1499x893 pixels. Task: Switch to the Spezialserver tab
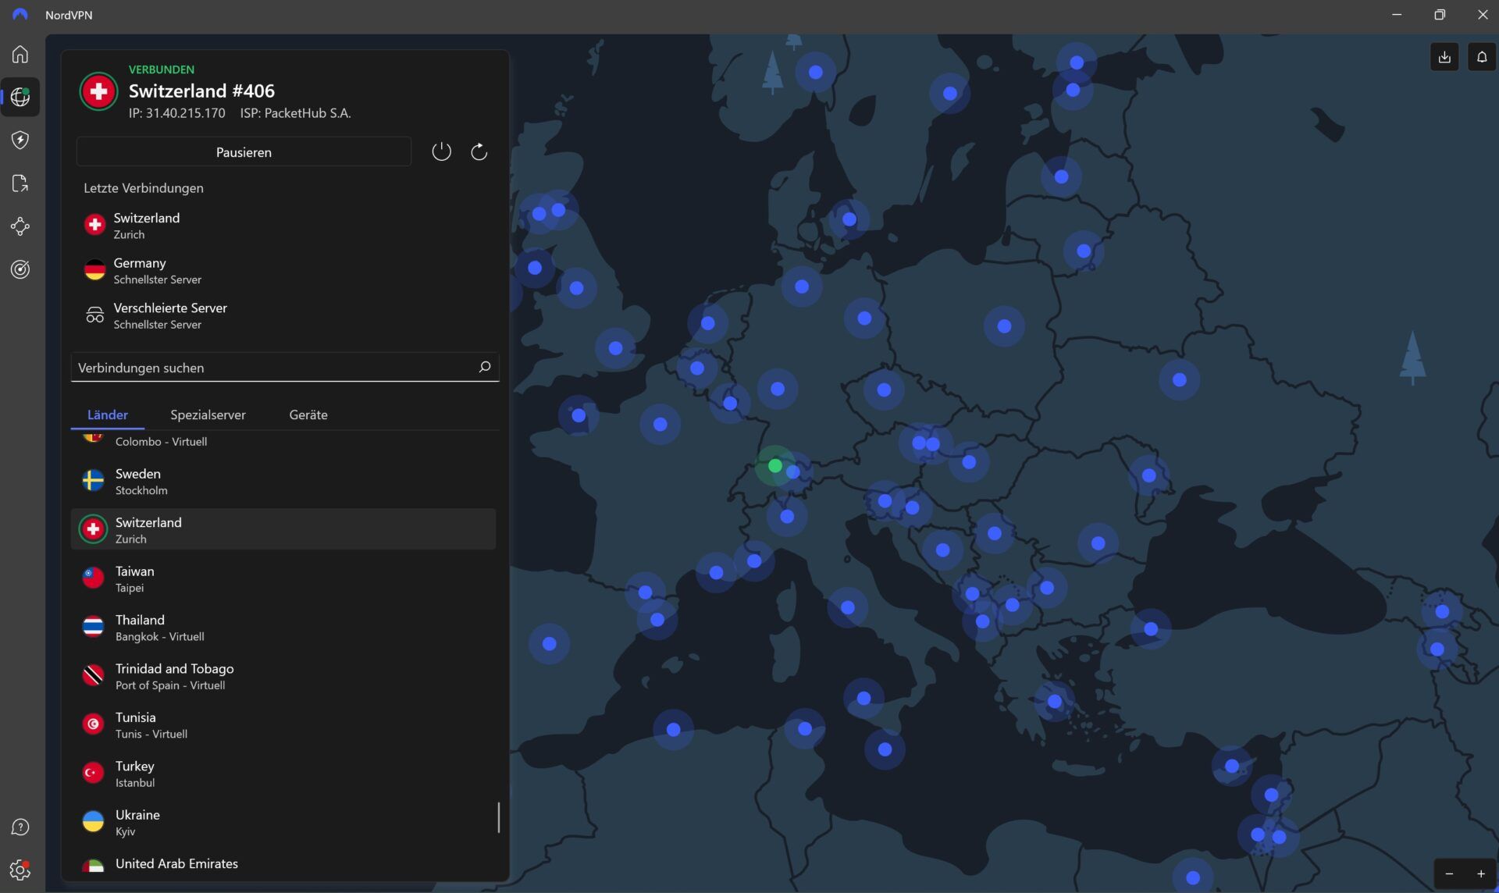pyautogui.click(x=208, y=414)
